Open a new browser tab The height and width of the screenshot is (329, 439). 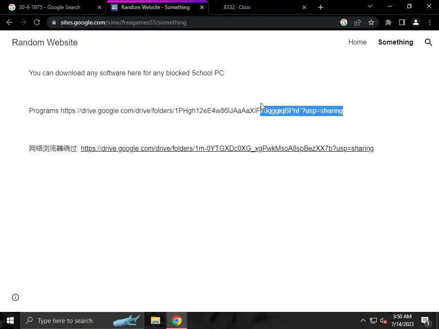pos(321,7)
